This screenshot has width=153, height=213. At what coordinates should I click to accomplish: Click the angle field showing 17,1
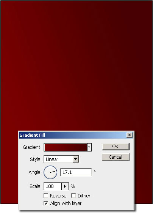(x=76, y=172)
